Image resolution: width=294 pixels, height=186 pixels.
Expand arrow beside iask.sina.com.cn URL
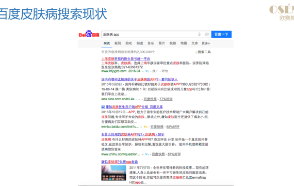coord(139,99)
